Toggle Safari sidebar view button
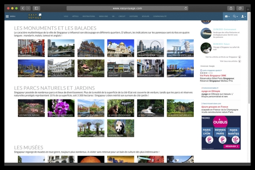Image resolution: width=255 pixels, height=170 pixels. [36, 8]
